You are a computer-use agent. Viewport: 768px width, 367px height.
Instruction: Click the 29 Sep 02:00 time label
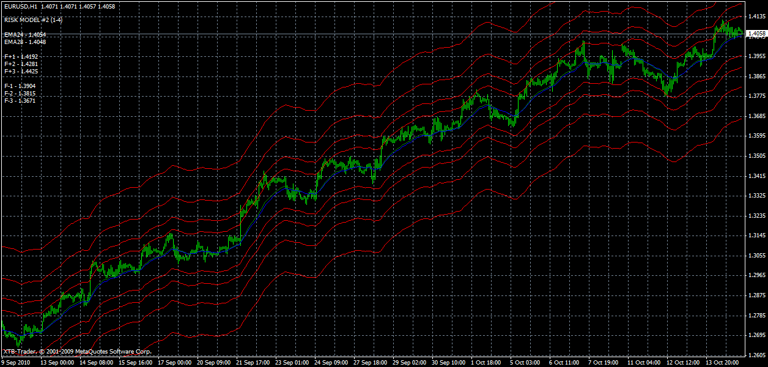[410, 363]
